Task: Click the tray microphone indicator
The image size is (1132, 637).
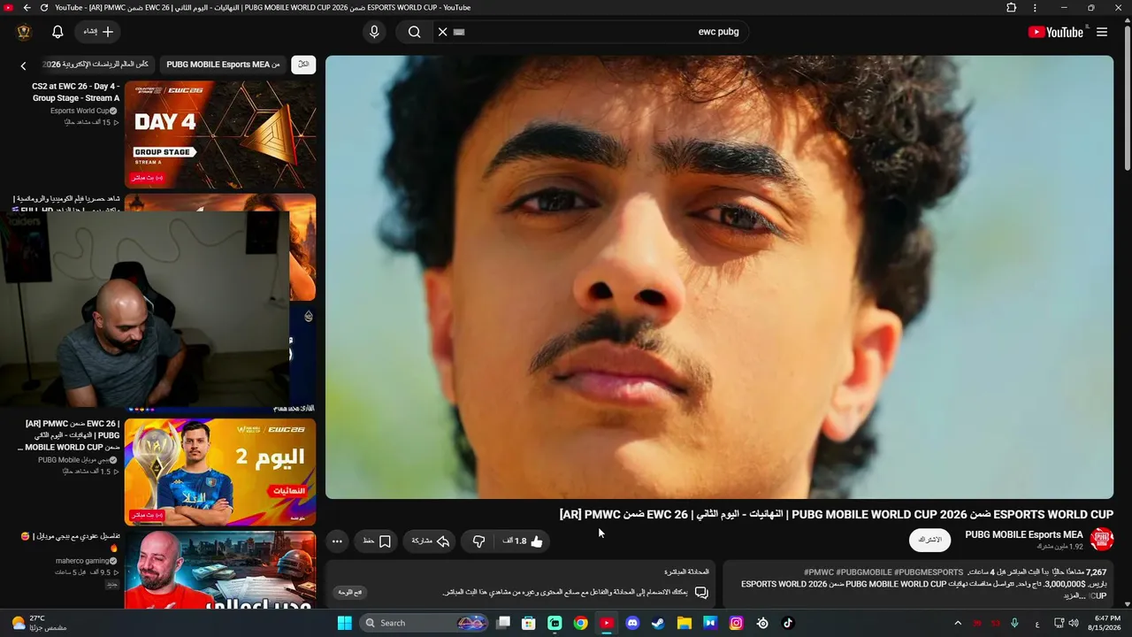Action: coord(1014,623)
